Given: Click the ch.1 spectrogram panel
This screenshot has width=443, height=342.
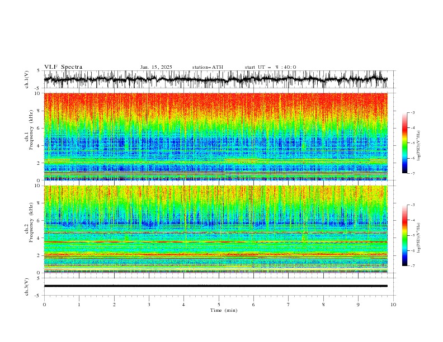Looking at the screenshot, I should click(x=215, y=136).
